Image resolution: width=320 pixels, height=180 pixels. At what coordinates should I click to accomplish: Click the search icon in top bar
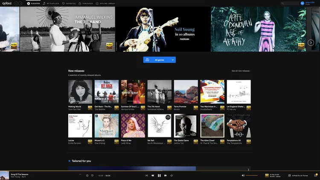[x=282, y=3]
